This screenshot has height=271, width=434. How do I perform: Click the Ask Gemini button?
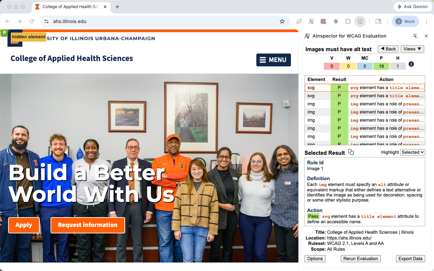[412, 7]
